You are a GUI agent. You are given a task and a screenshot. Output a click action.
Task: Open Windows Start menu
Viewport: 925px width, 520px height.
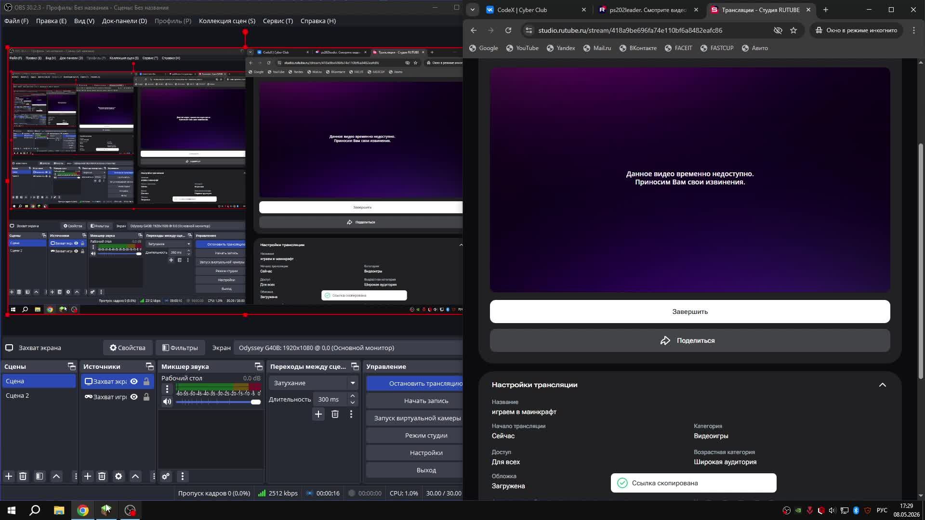point(12,510)
